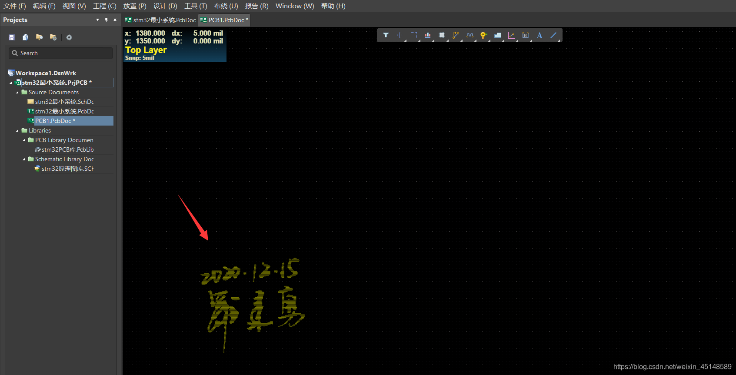736x375 pixels.
Task: Select the Libraries folder
Action: tap(40, 130)
